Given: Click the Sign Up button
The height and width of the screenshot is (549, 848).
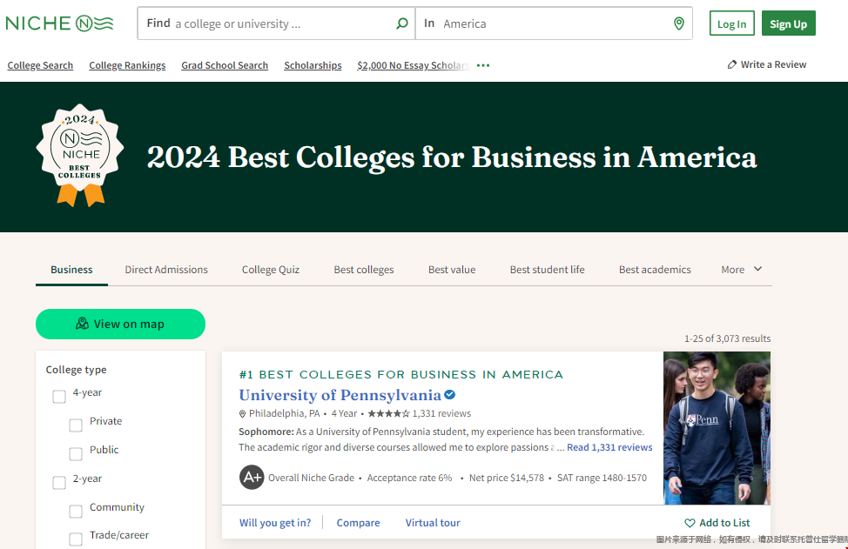Looking at the screenshot, I should 788,23.
